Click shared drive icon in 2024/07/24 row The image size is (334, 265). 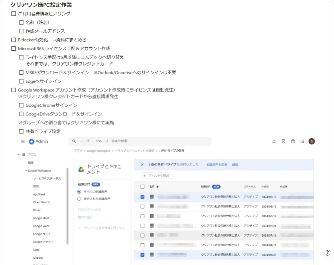click(152, 226)
